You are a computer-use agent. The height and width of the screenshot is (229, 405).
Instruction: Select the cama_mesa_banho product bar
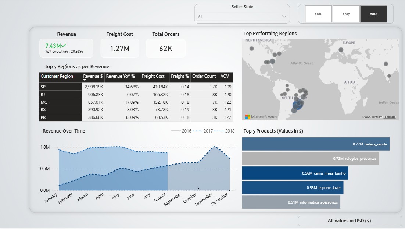(295, 173)
